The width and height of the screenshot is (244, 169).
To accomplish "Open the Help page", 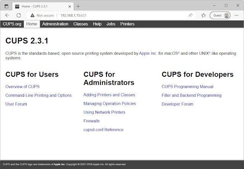I will click(x=97, y=24).
